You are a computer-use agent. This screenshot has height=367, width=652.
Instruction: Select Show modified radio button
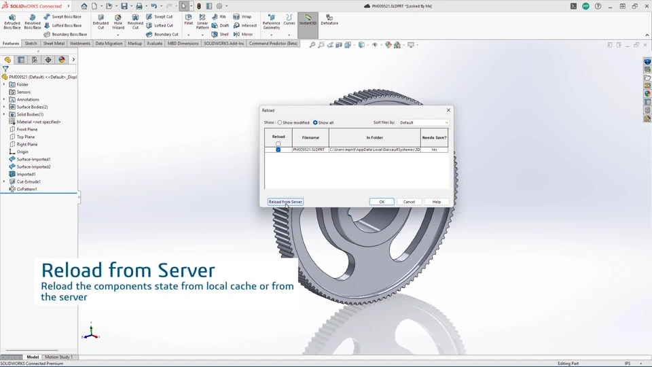280,123
